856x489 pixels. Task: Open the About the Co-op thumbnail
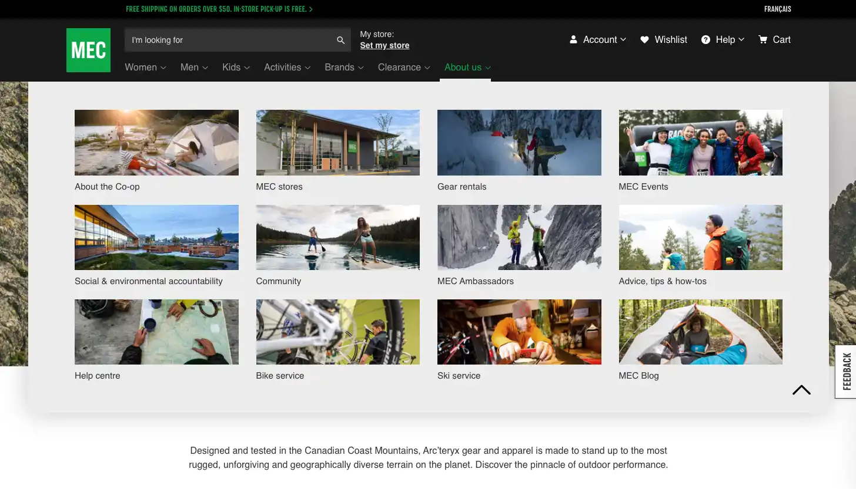coord(156,142)
